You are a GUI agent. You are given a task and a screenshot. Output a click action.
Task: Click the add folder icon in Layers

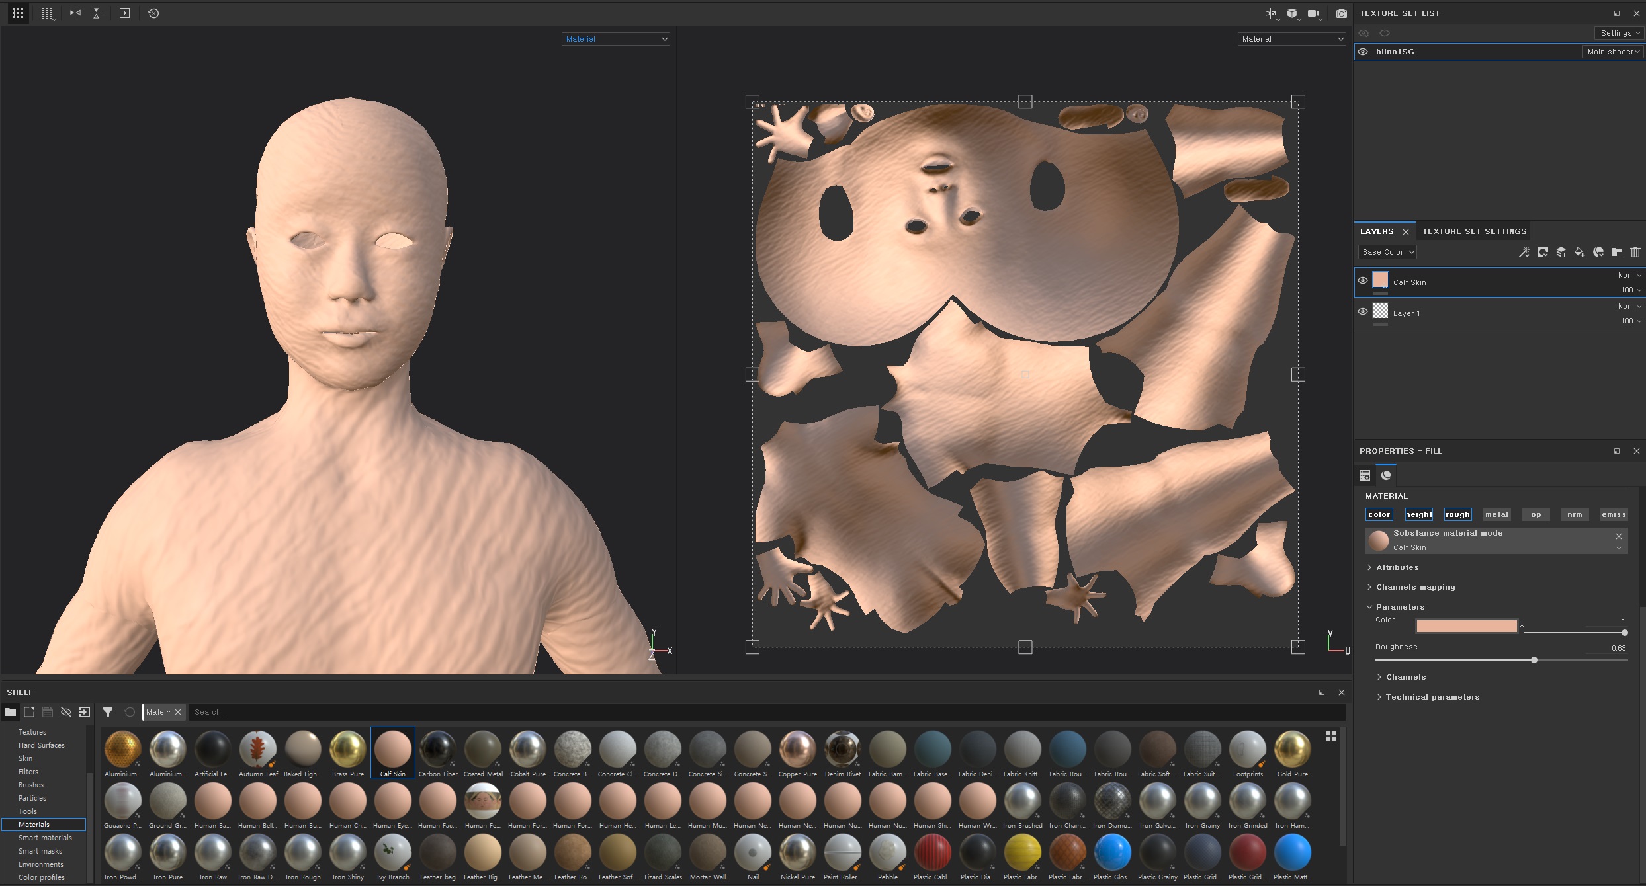[1616, 252]
